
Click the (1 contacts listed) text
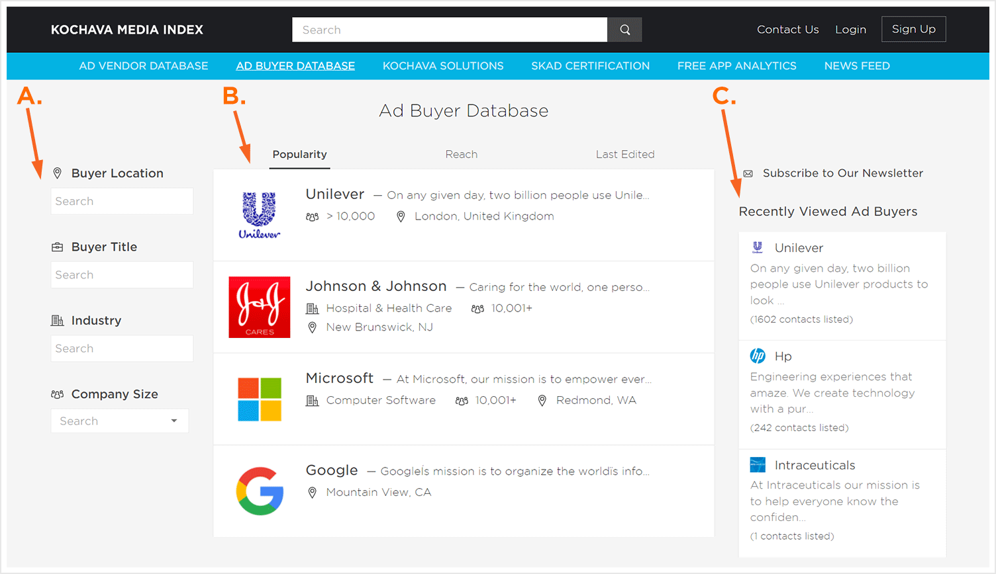pos(792,536)
